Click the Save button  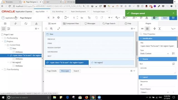point(165,18)
